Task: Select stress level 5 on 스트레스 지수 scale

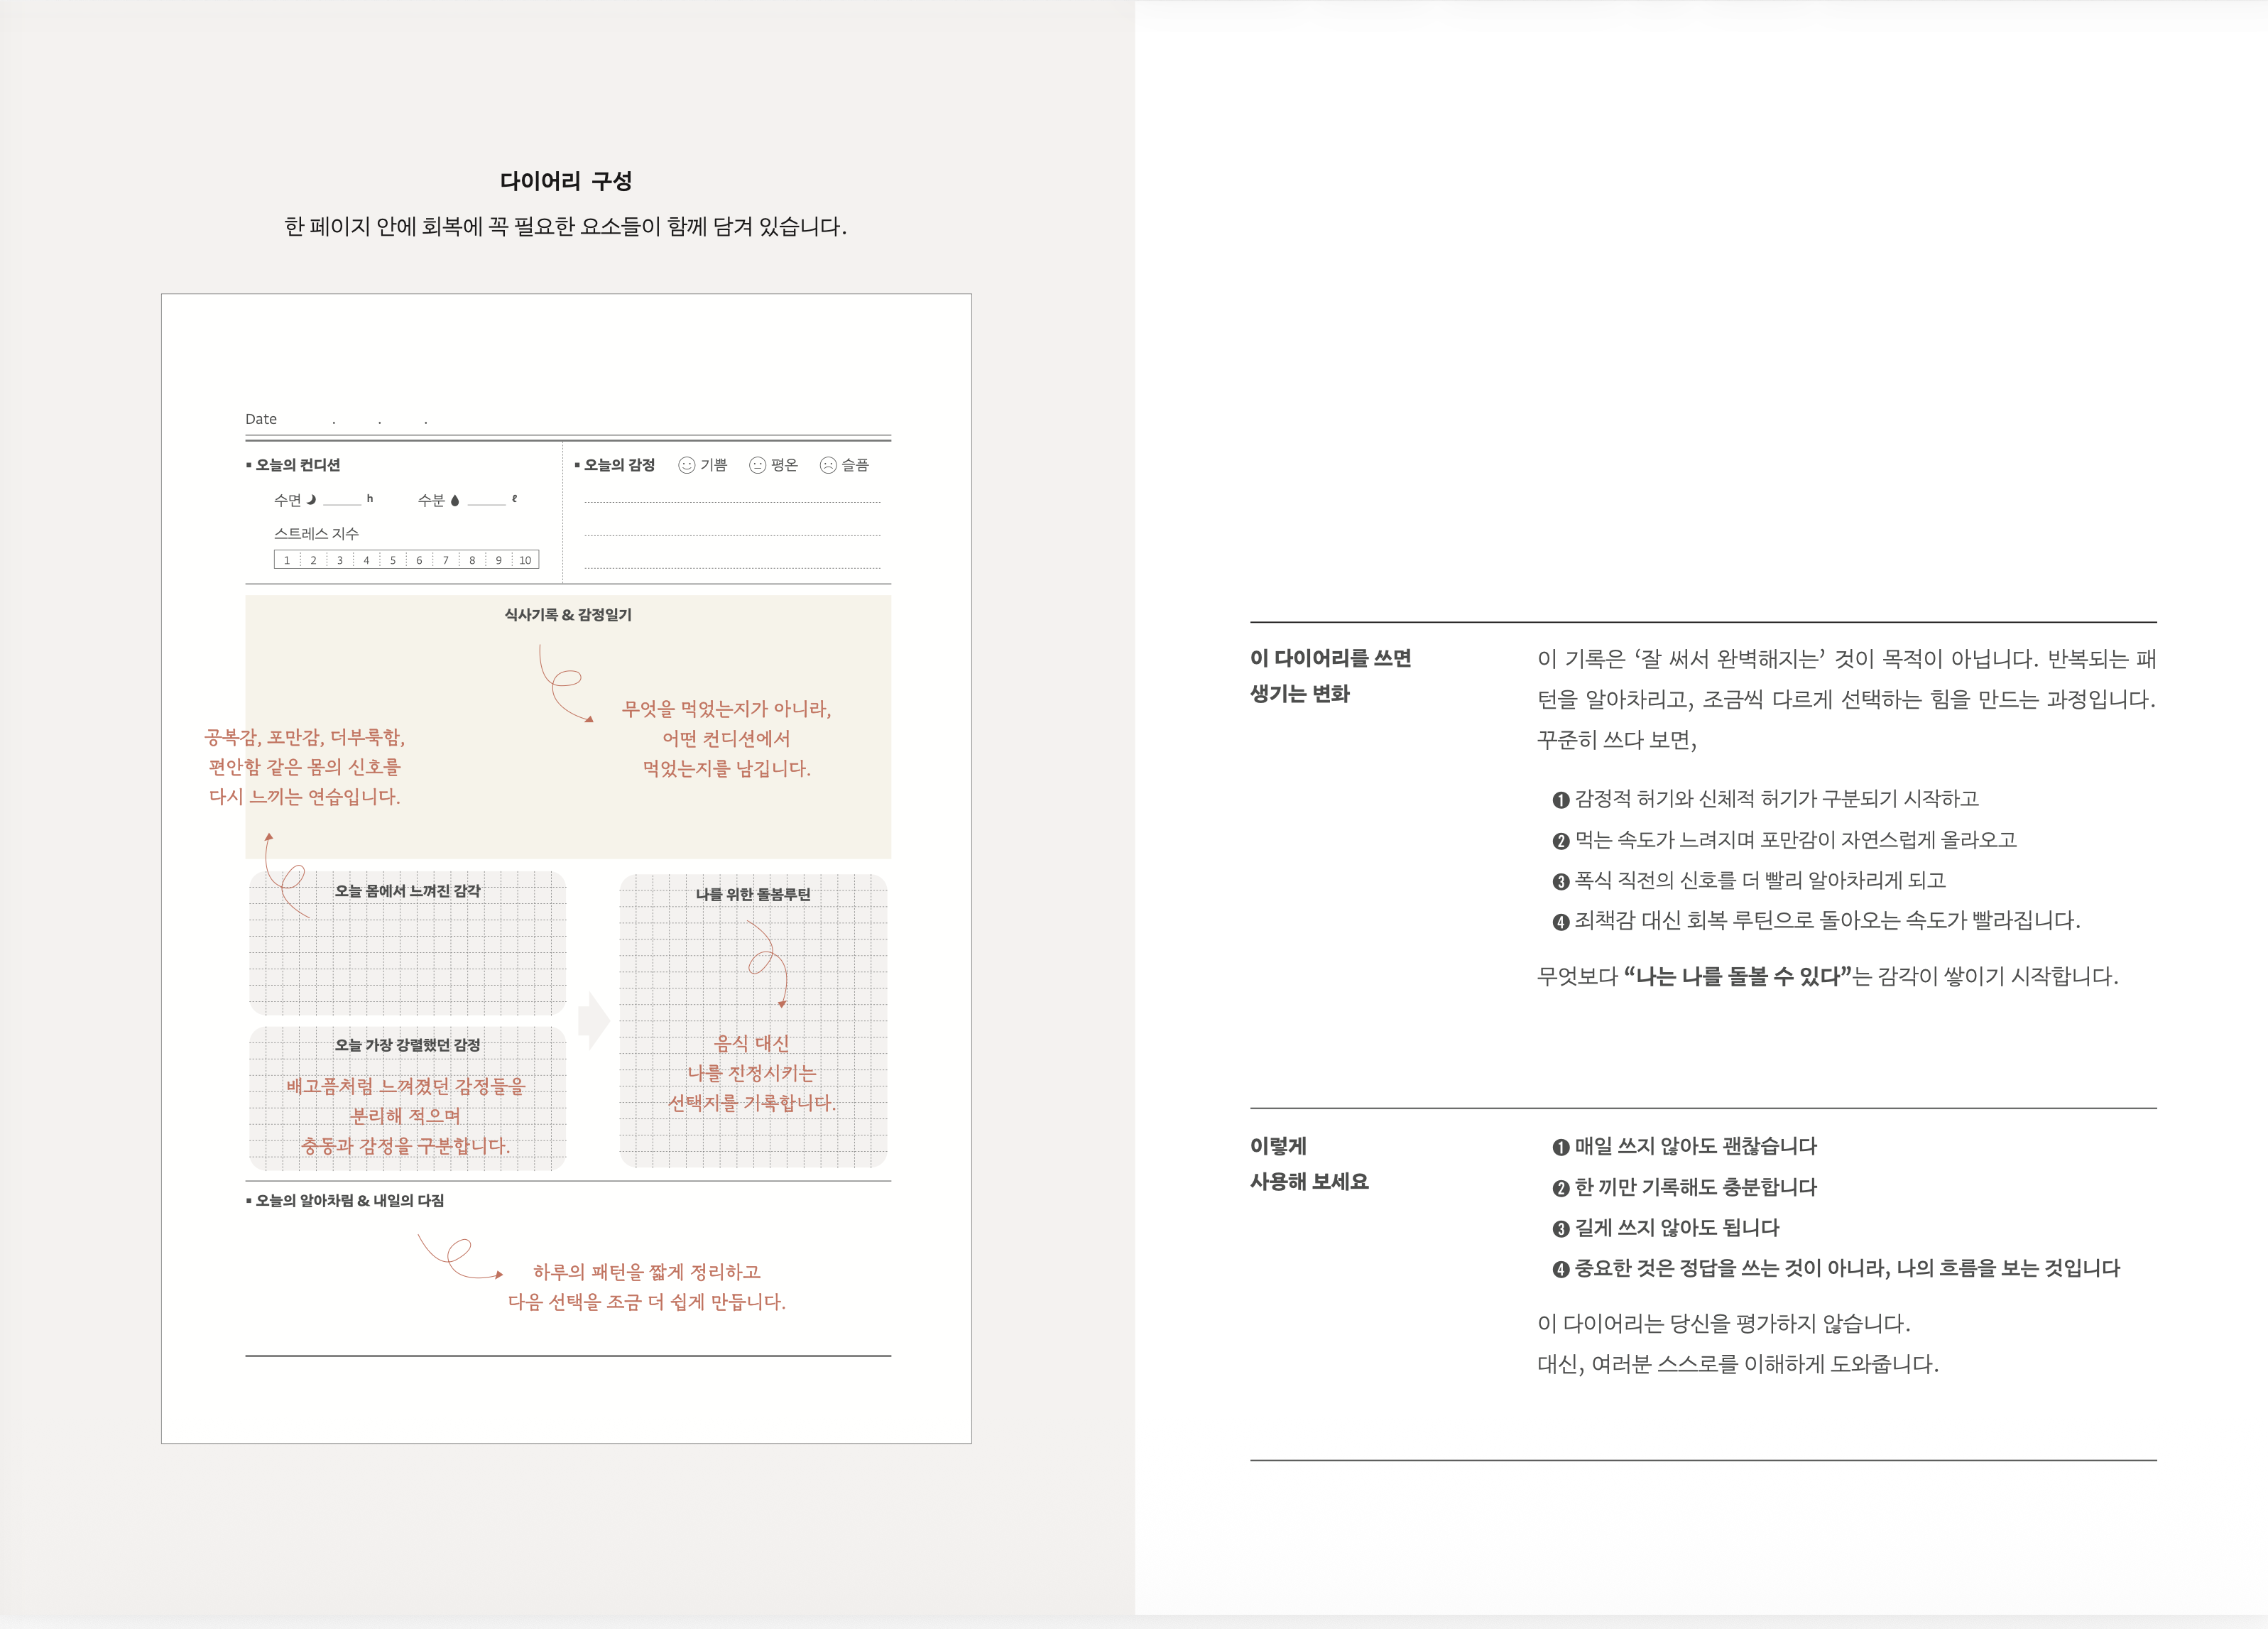Action: click(x=393, y=560)
